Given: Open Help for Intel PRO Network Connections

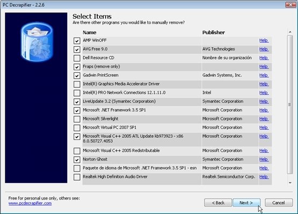Looking at the screenshot, I should coord(264,93).
